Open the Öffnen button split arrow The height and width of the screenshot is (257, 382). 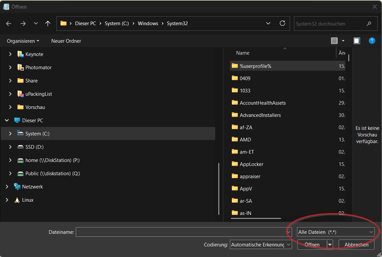coord(330,244)
